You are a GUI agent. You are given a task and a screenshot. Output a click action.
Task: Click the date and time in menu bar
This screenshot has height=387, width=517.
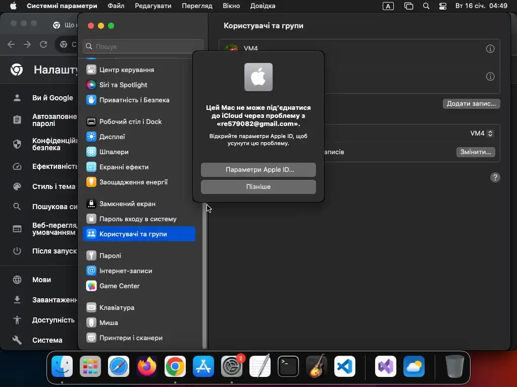click(x=481, y=6)
